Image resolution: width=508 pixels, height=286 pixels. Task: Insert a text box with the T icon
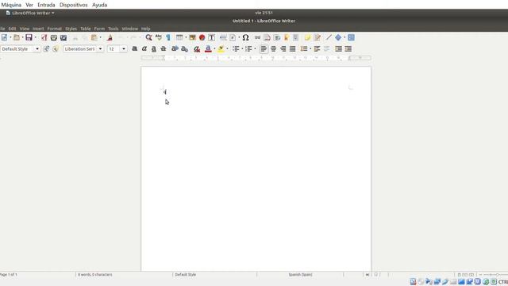(x=212, y=37)
